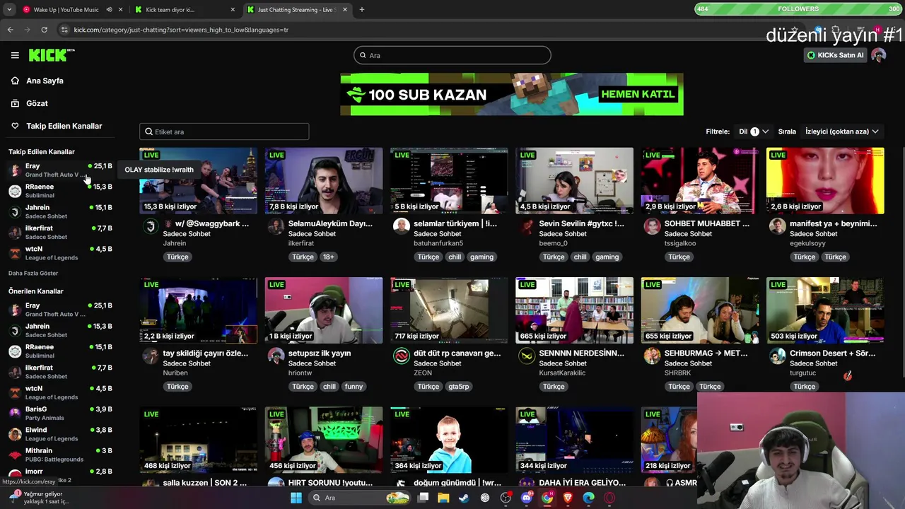Expand the browser tab search chevron
The height and width of the screenshot is (509, 905).
click(9, 10)
